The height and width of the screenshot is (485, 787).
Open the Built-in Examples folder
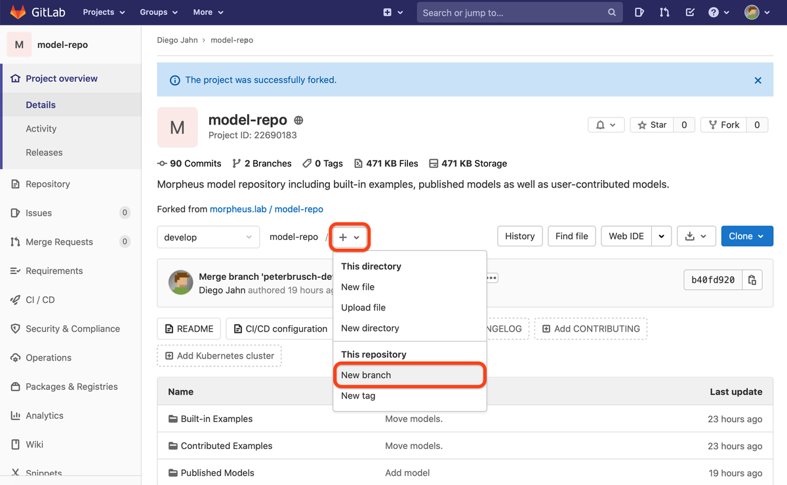tap(216, 419)
